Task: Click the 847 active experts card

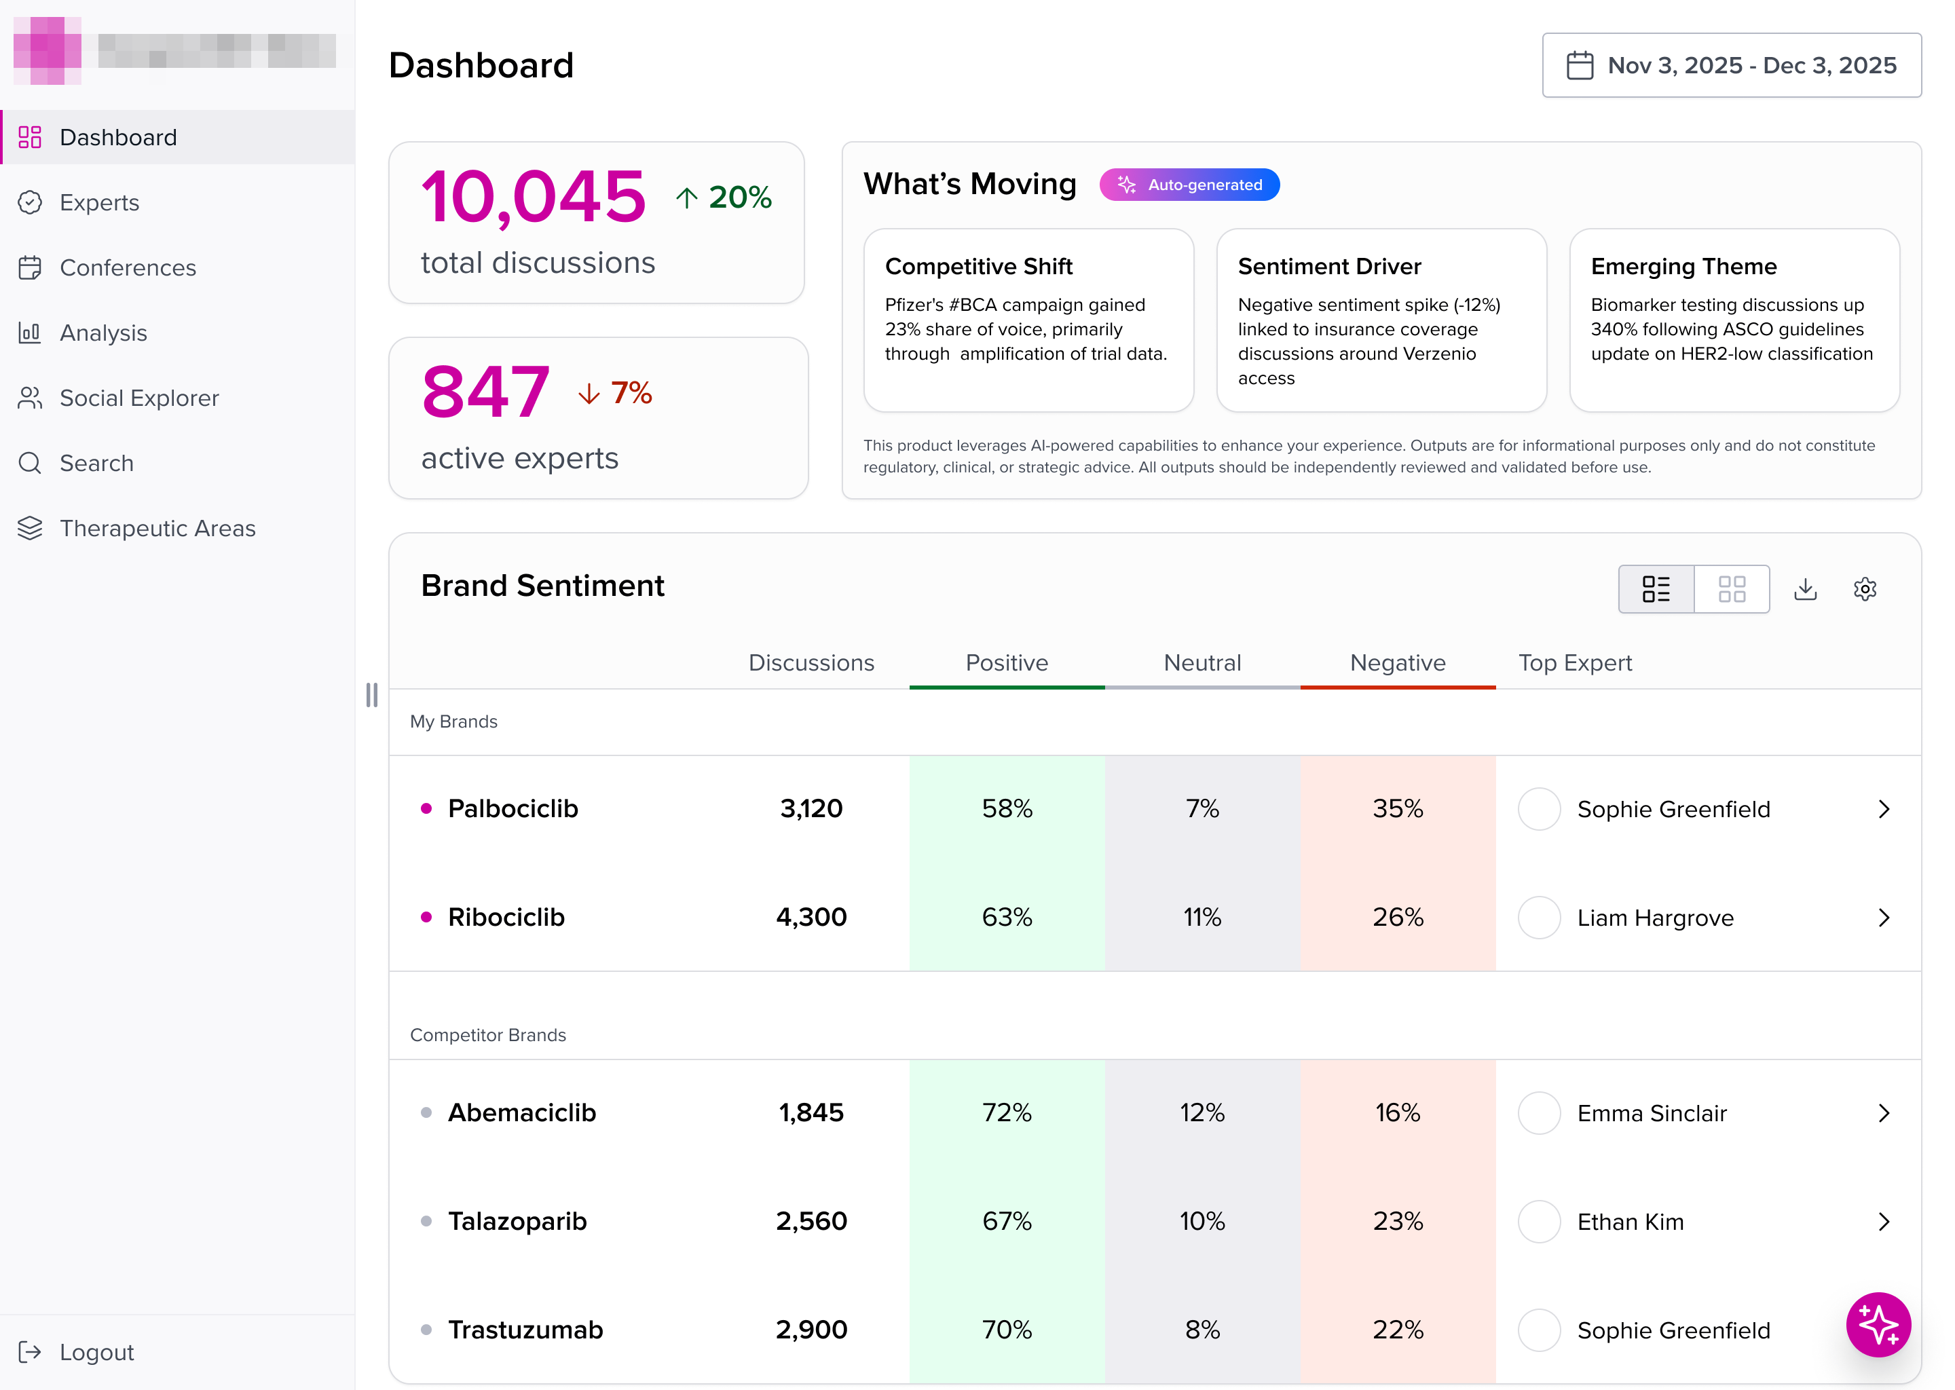Action: tap(598, 417)
